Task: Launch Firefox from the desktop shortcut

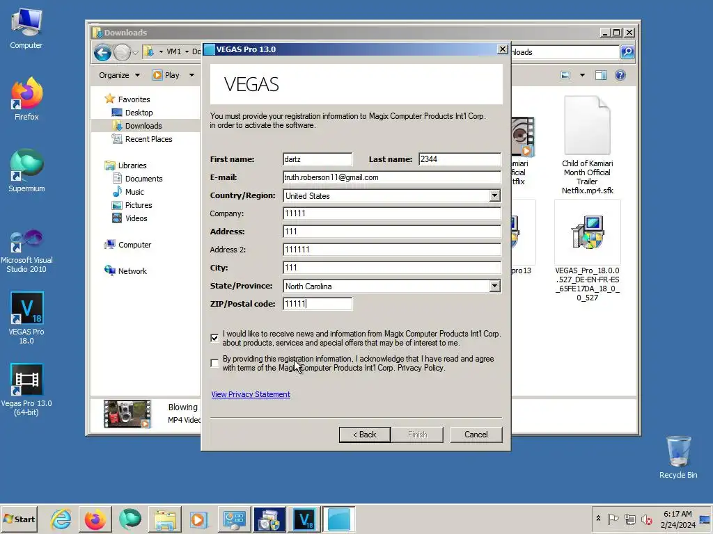Action: pos(26,99)
